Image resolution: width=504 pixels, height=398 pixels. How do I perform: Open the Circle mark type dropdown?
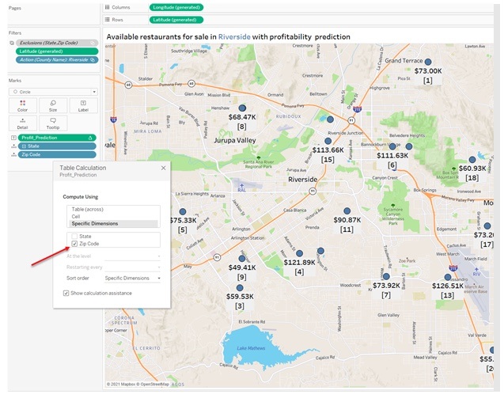[52, 92]
